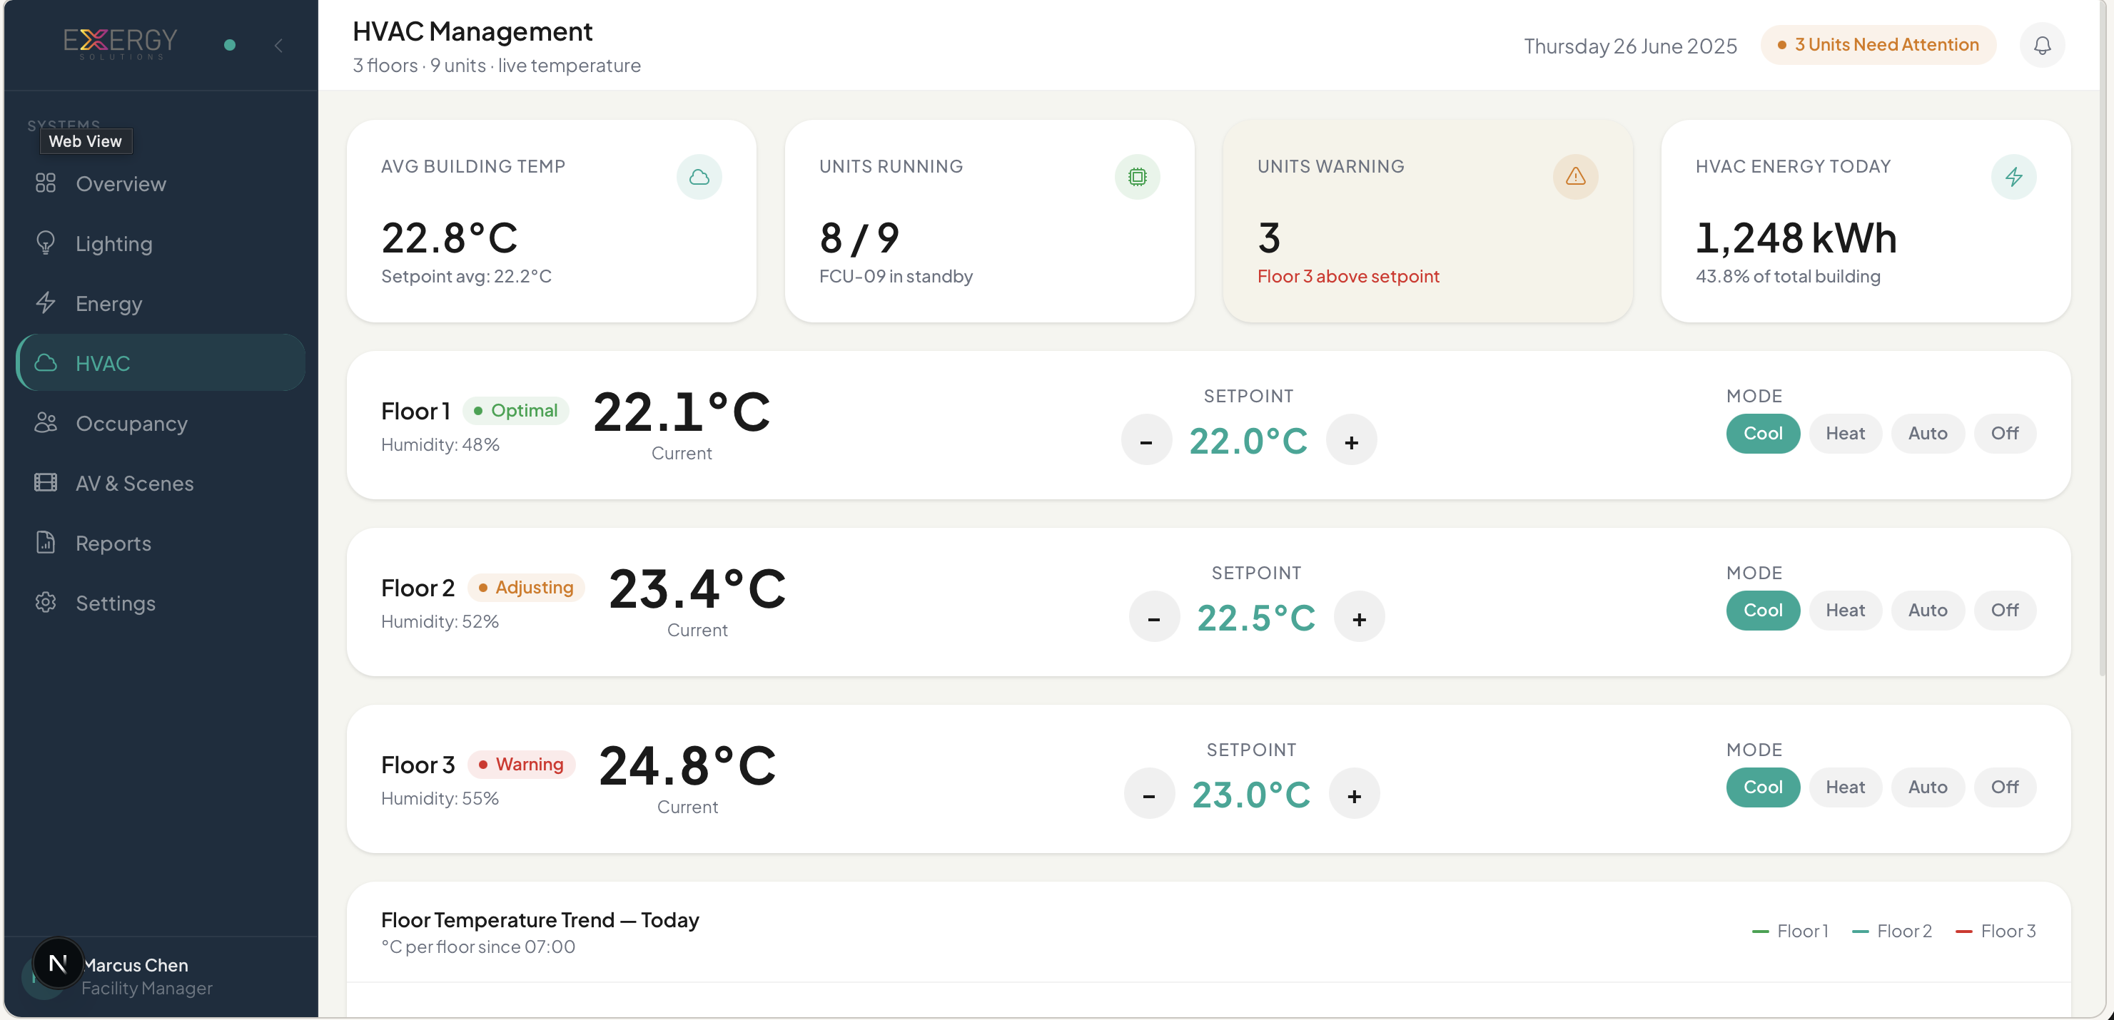Click the Exergy Solutions logo
Screen dimensions: 2114x1020
121,44
